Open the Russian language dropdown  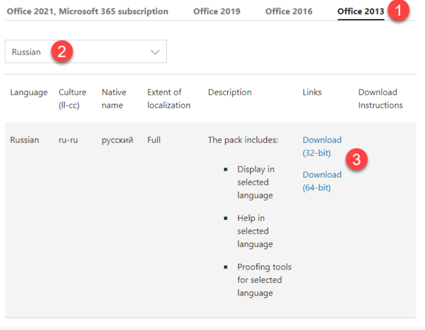coord(86,52)
